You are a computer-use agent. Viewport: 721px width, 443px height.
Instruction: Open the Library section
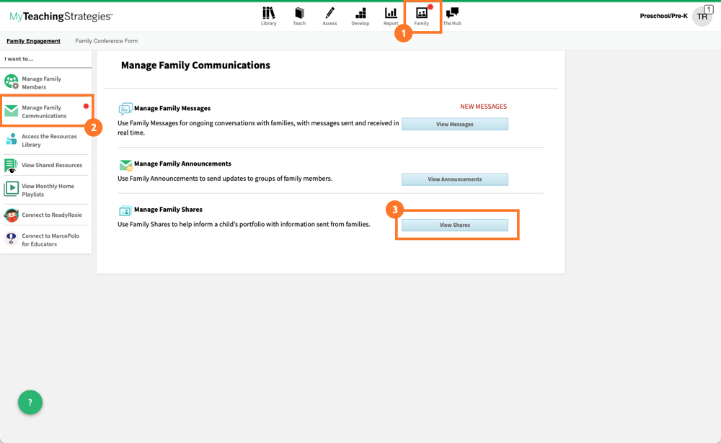(268, 14)
